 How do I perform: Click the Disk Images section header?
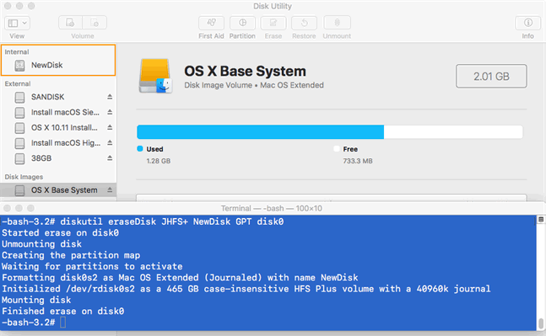24,177
